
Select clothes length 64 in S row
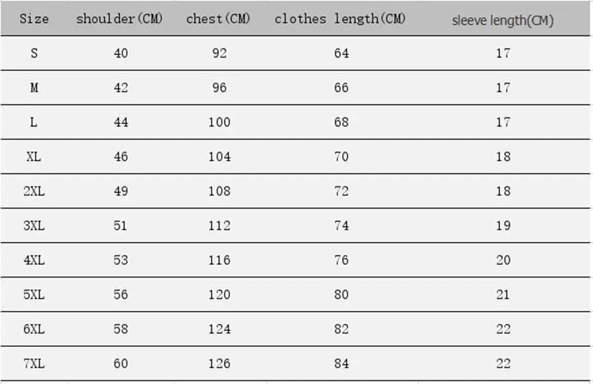click(341, 53)
